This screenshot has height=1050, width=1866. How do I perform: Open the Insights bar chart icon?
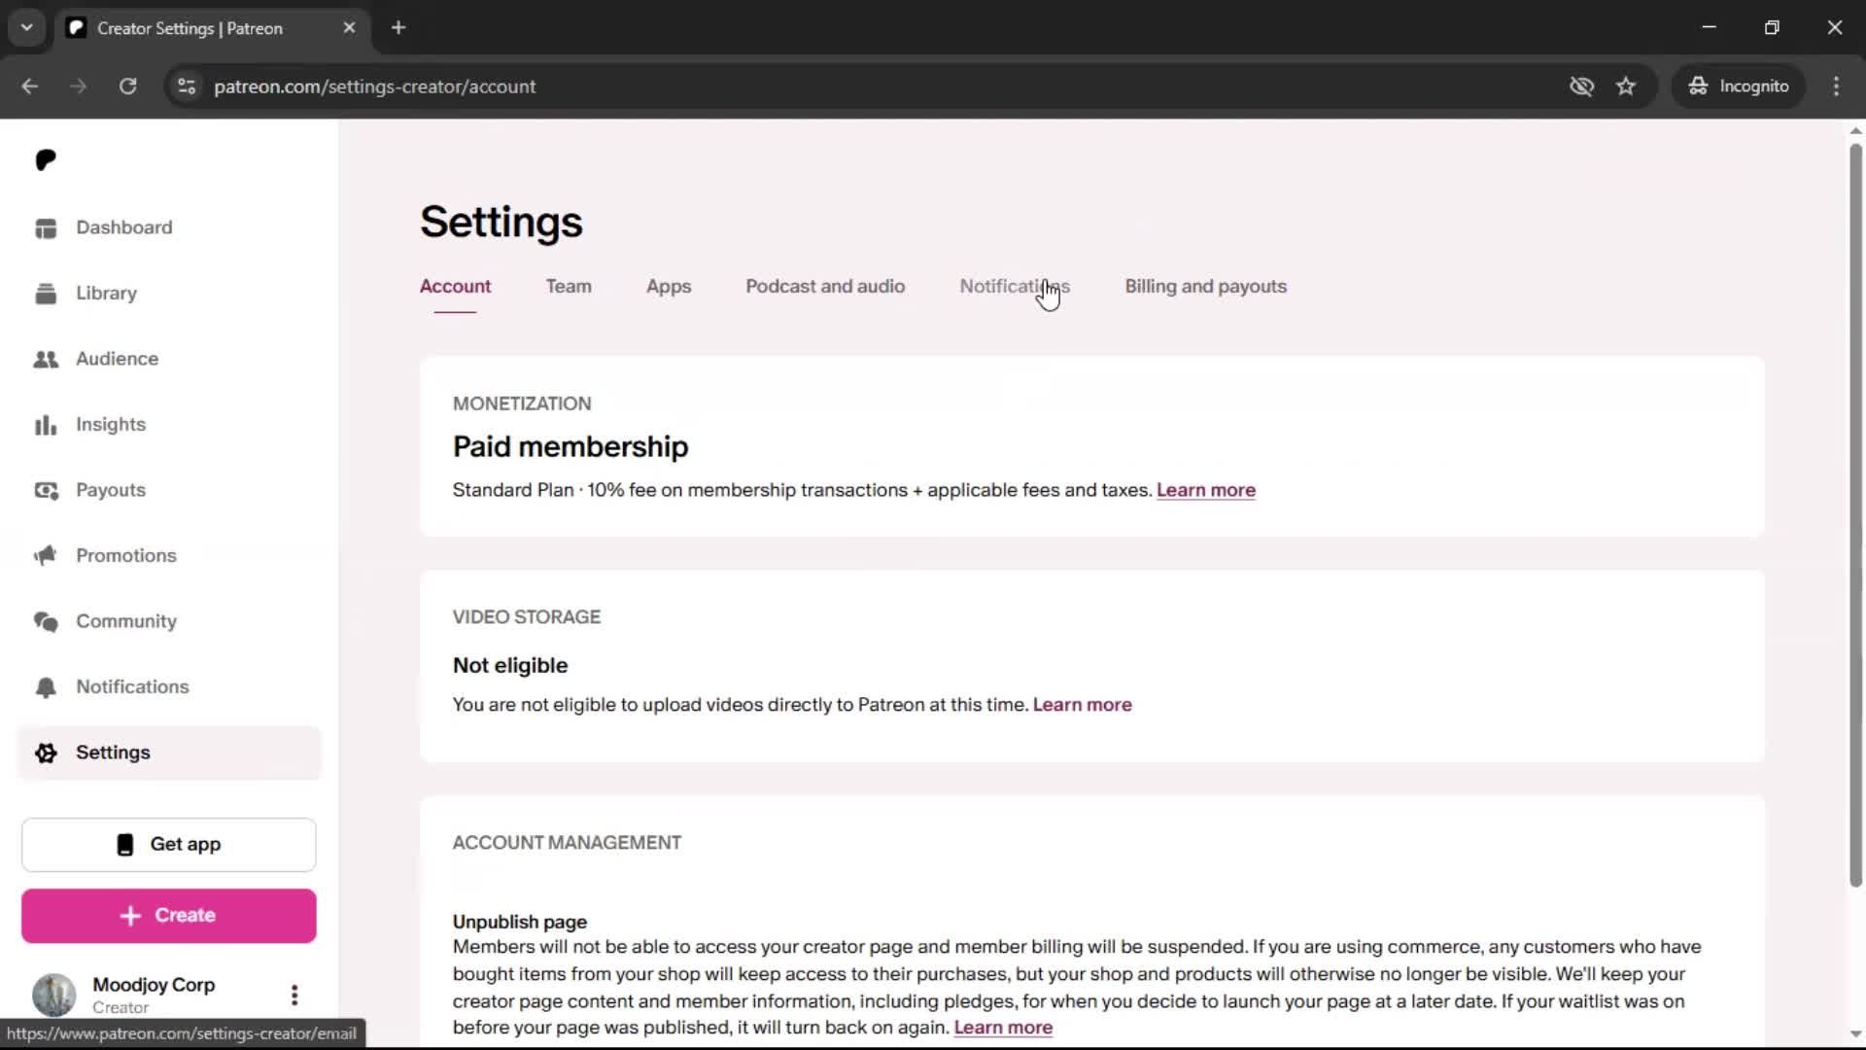46,425
